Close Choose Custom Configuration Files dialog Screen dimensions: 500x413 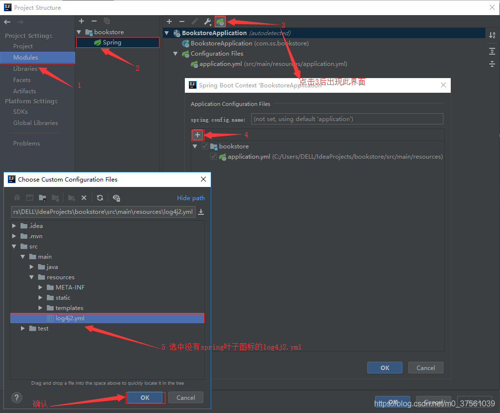(203, 179)
